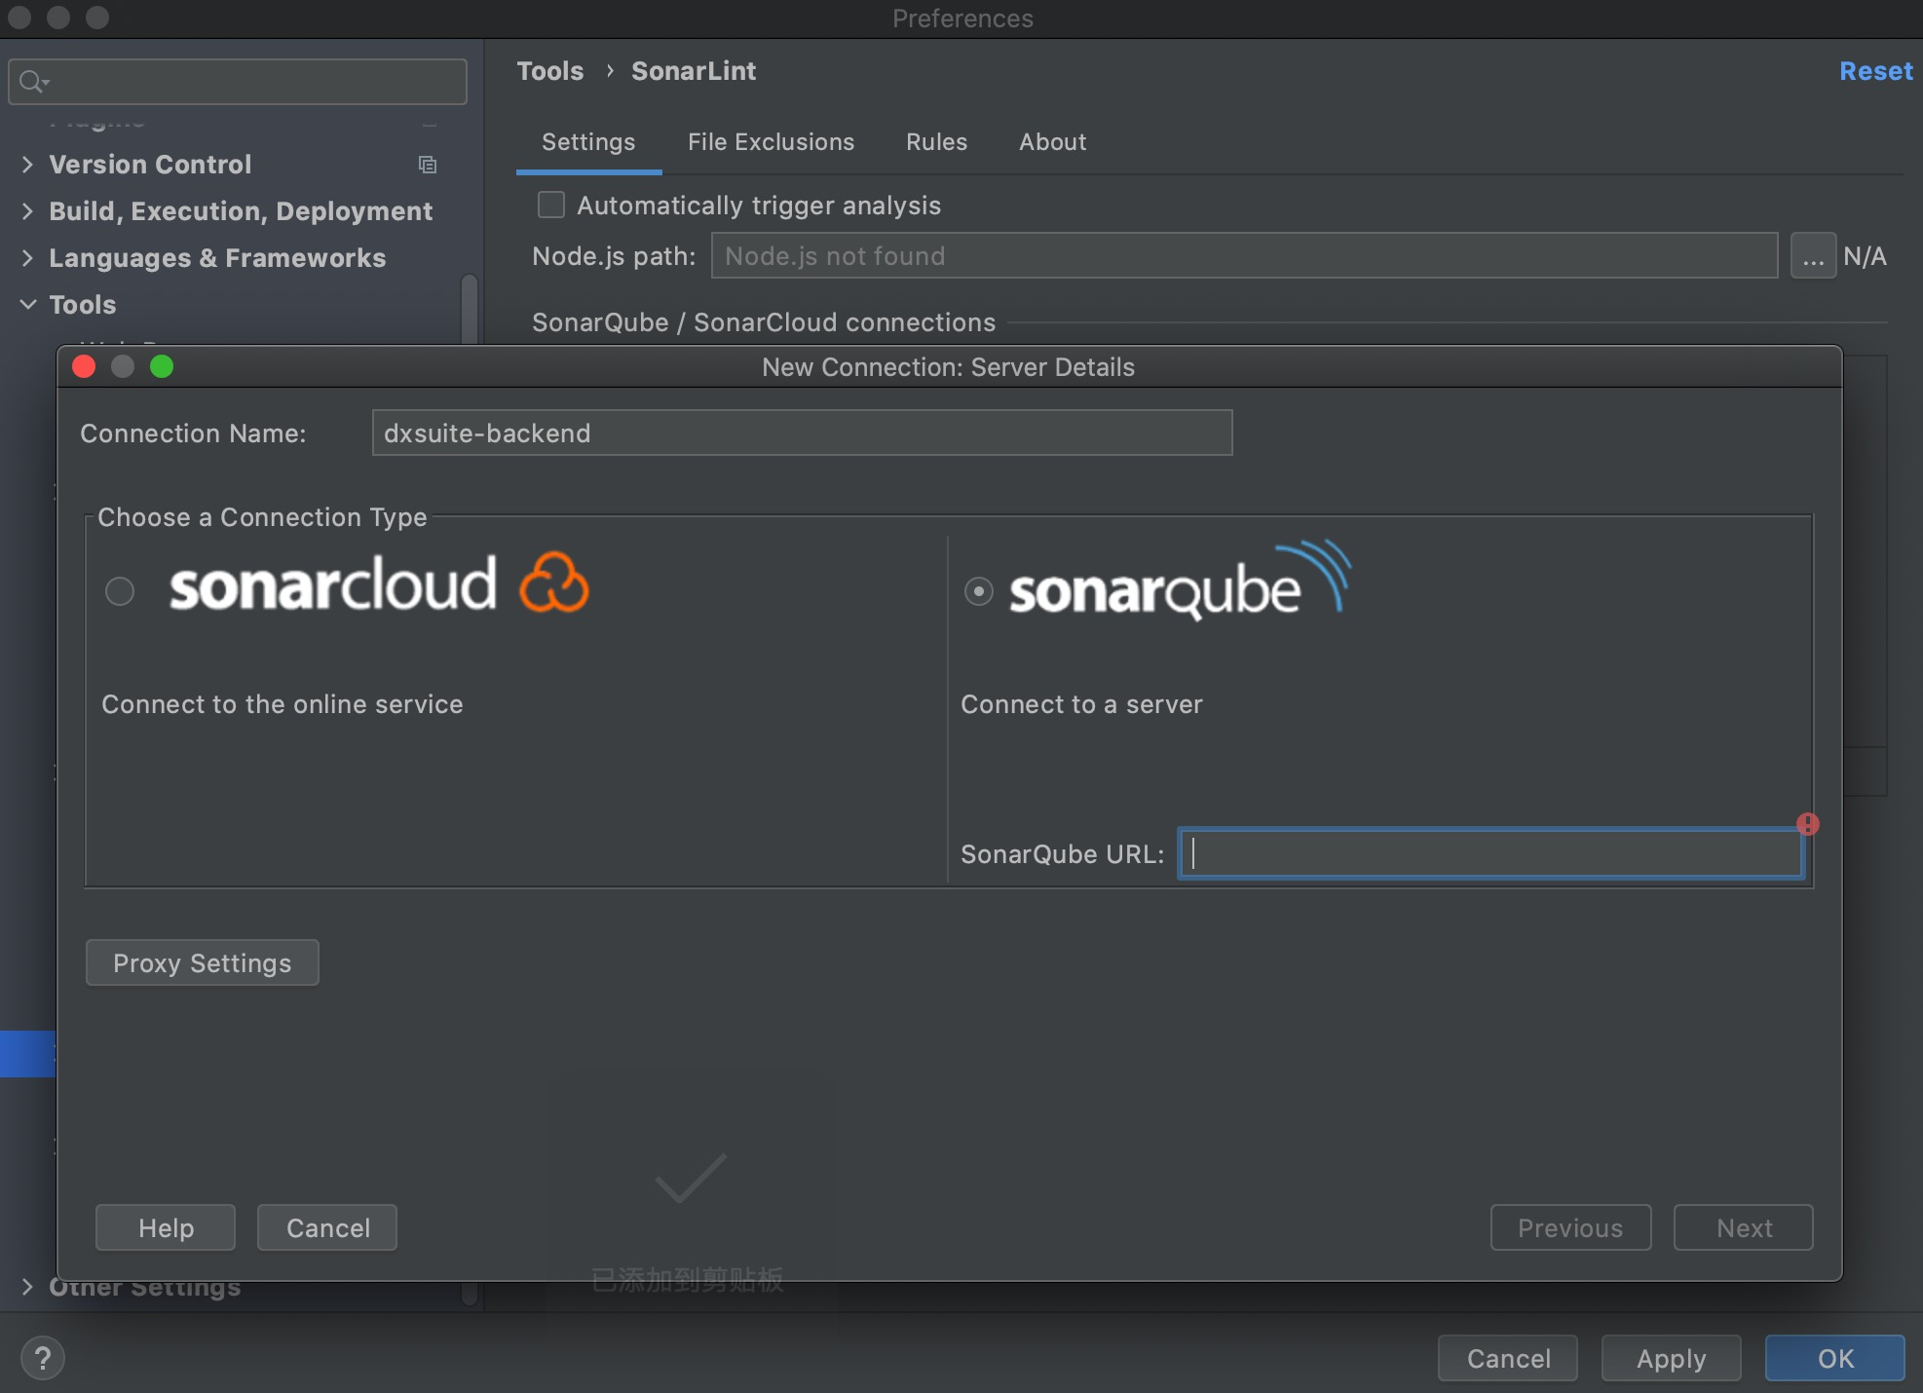The width and height of the screenshot is (1923, 1393).
Task: Open help with the question mark icon
Action: pyautogui.click(x=43, y=1358)
